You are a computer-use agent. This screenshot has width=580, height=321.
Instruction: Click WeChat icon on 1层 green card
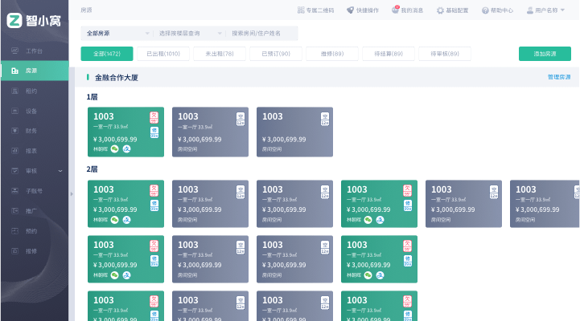click(x=115, y=149)
